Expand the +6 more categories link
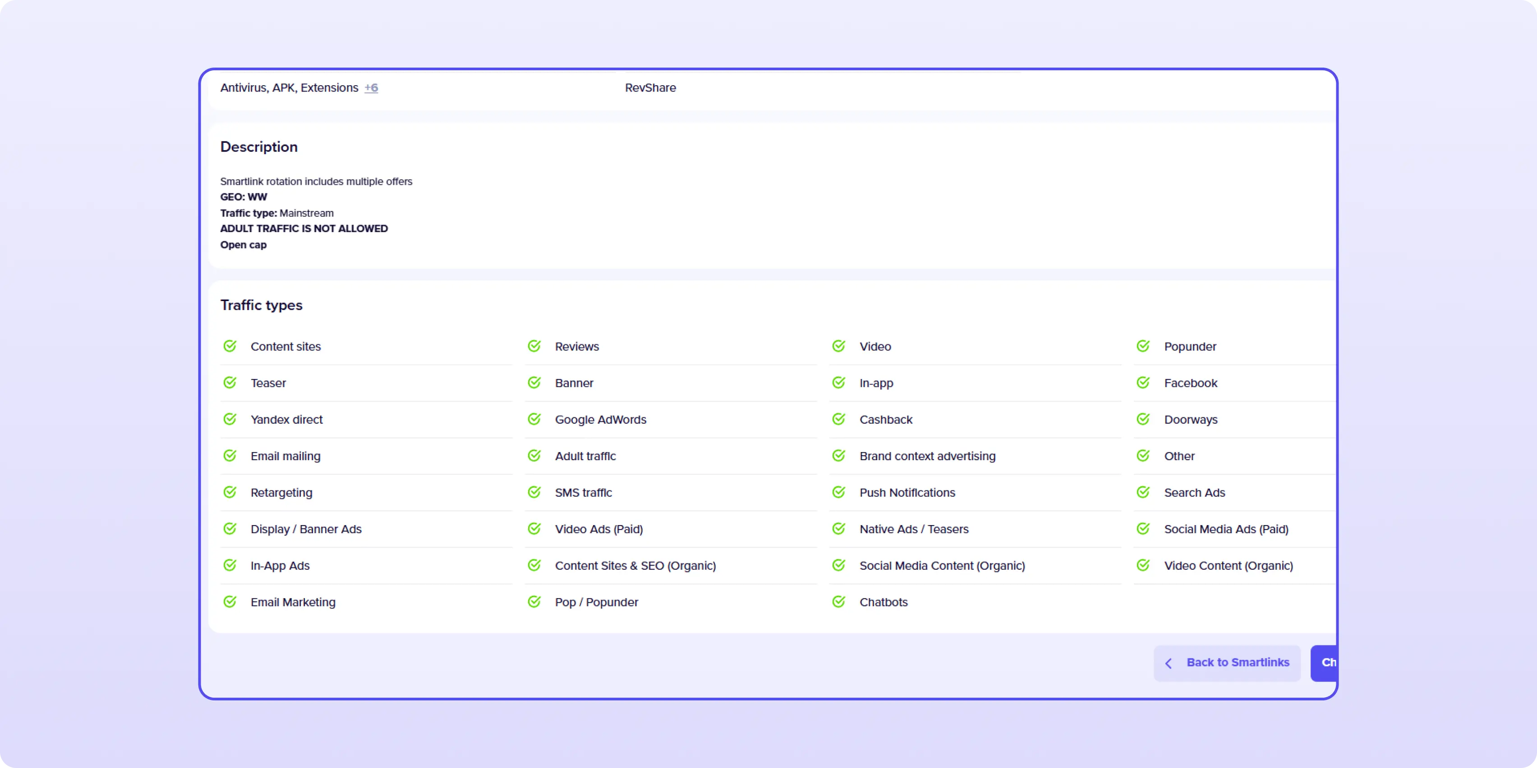1537x768 pixels. (371, 87)
